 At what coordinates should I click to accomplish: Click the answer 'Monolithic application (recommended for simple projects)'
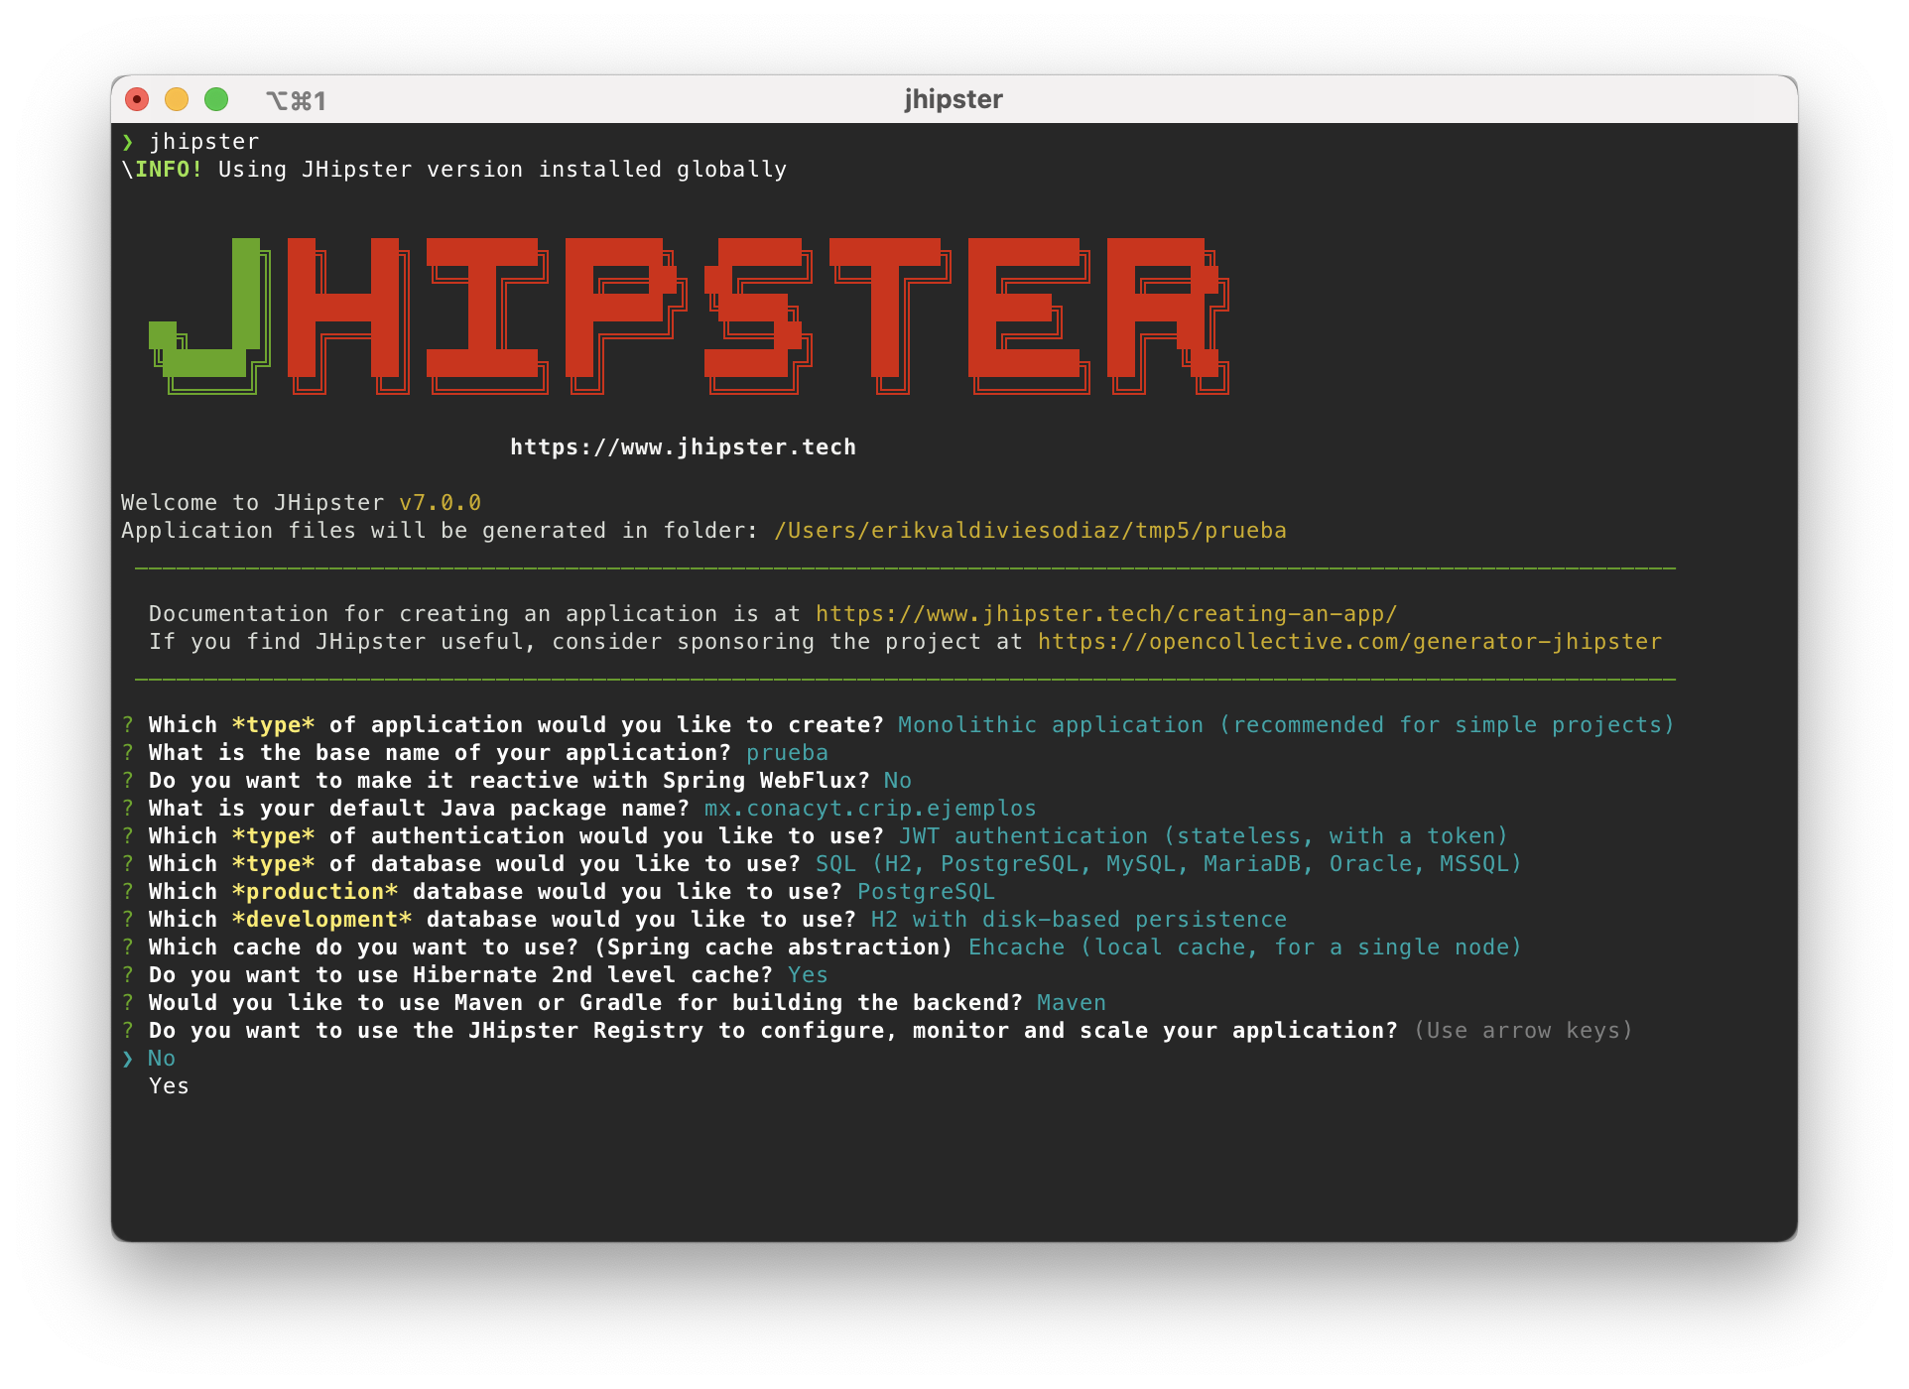click(x=1286, y=725)
